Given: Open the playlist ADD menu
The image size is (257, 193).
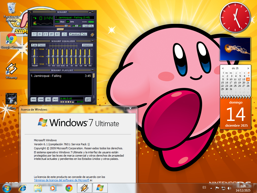Looking at the screenshot, I should coord(33,100).
